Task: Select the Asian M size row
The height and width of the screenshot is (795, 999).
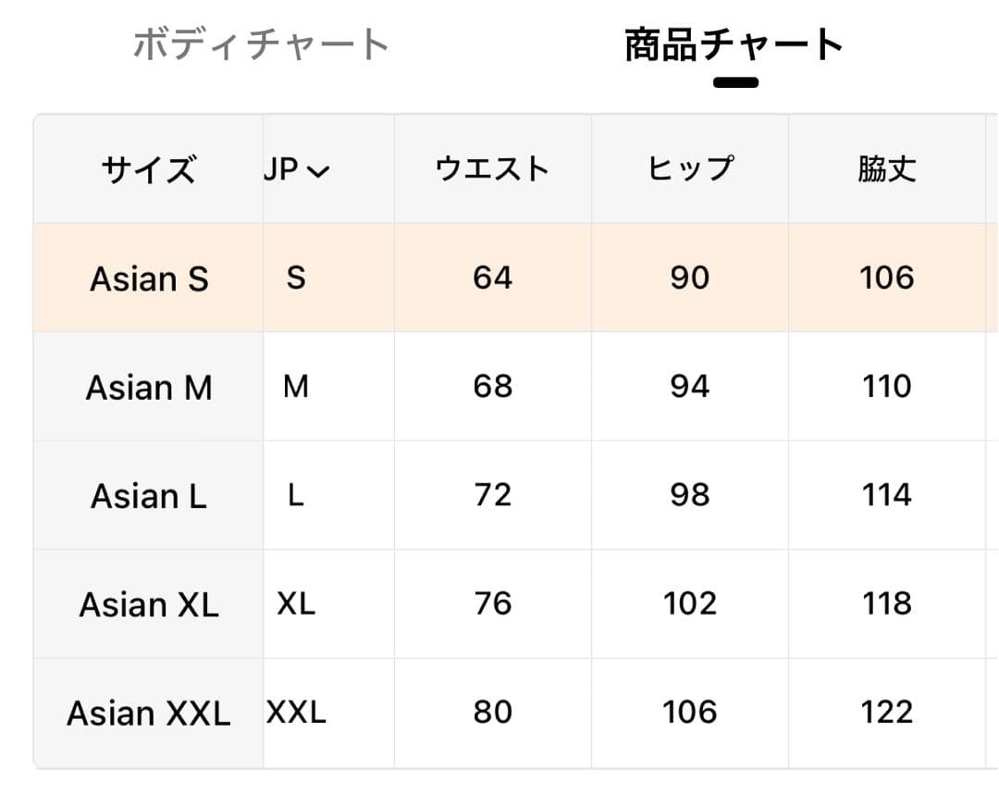Action: click(x=149, y=387)
